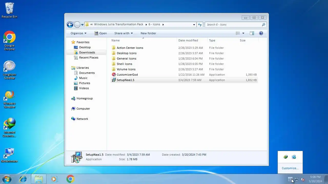The width and height of the screenshot is (328, 184).
Task: Open Chrome from the taskbar
Action: [70, 179]
